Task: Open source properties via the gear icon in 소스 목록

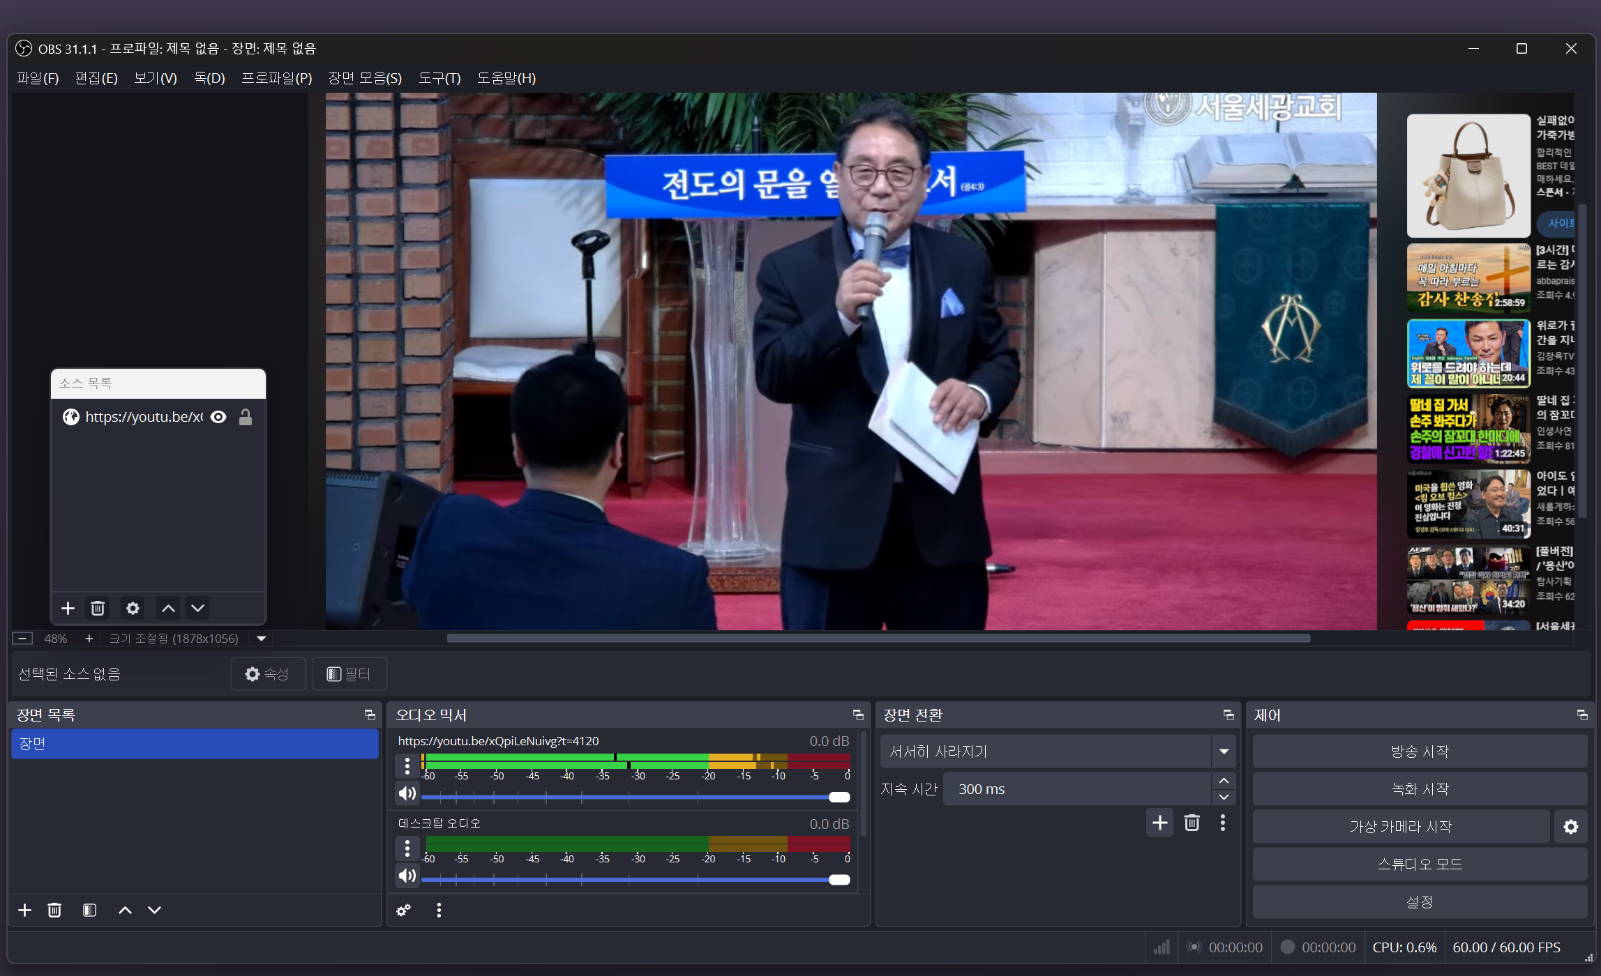Action: tap(133, 609)
